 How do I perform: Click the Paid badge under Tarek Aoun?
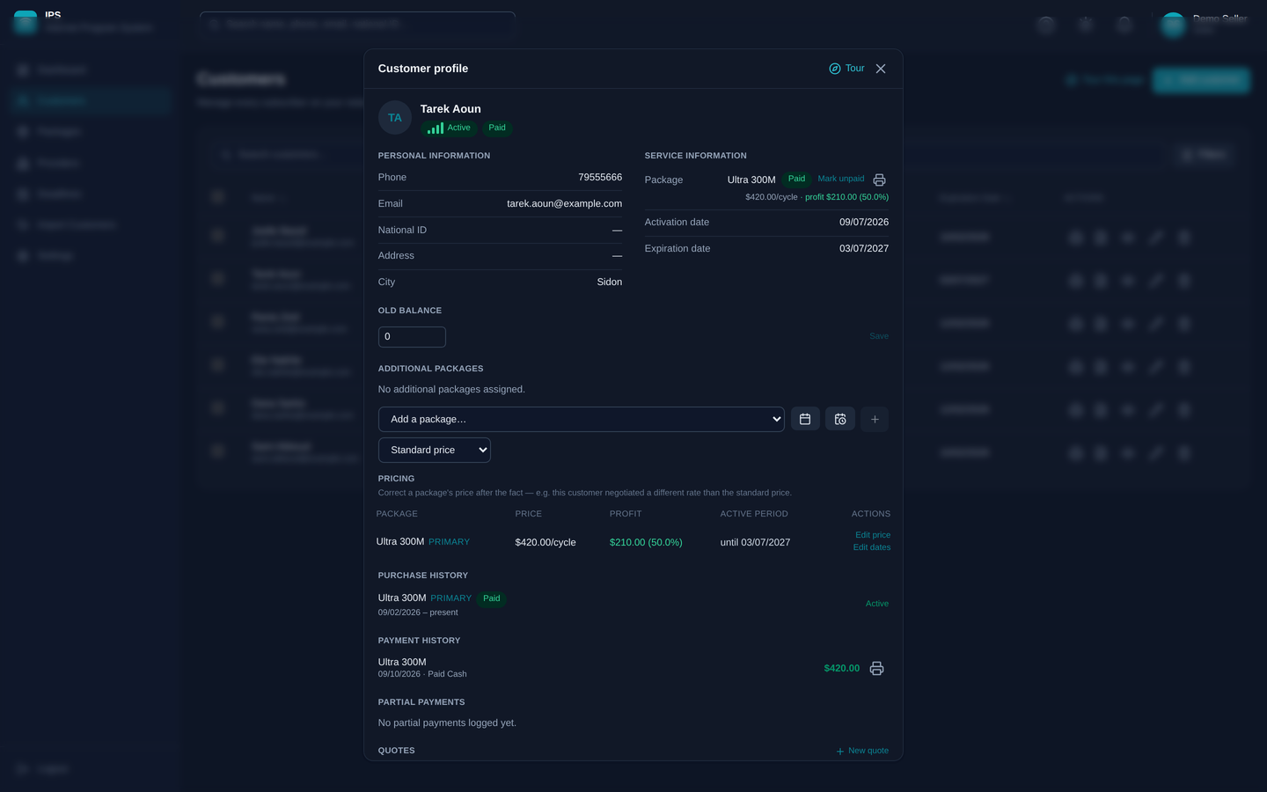click(x=497, y=128)
